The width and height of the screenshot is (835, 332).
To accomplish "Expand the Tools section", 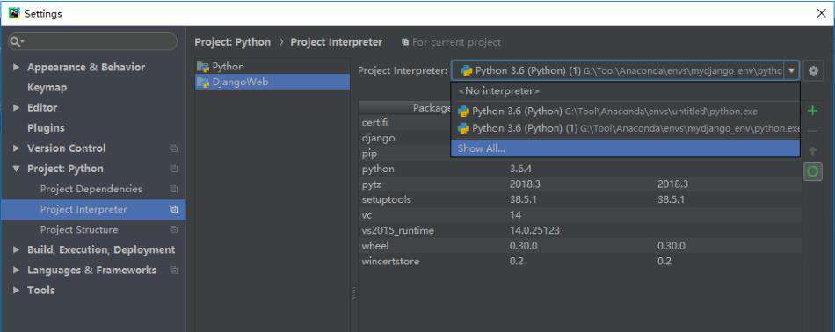I will 16,290.
